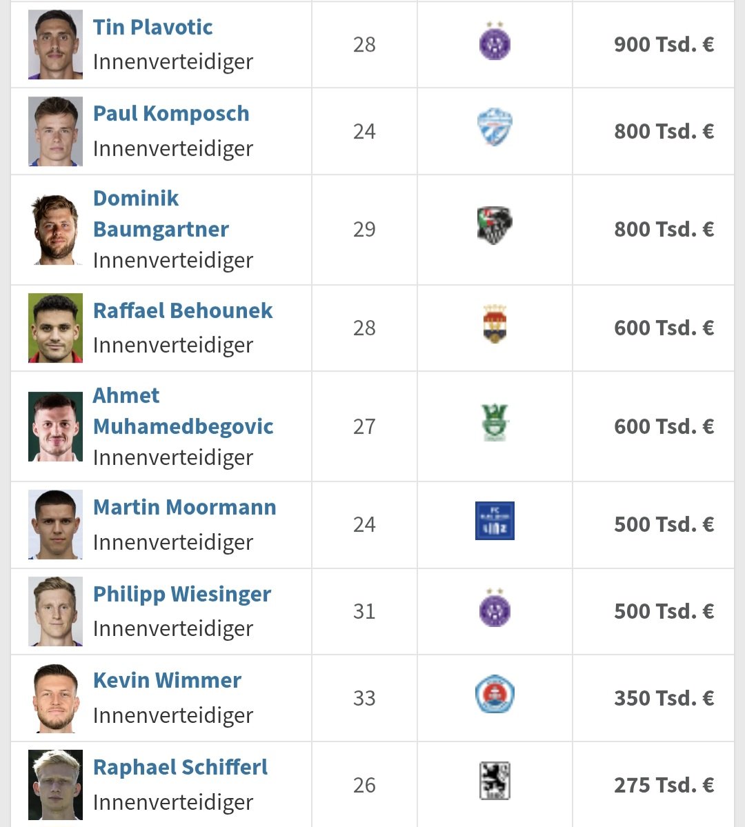Select the Raphael Schifferl name link
The width and height of the screenshot is (745, 827).
pos(180,768)
